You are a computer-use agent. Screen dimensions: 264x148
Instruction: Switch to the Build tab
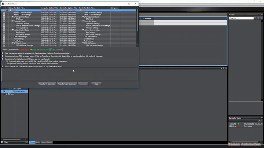click(38, 142)
